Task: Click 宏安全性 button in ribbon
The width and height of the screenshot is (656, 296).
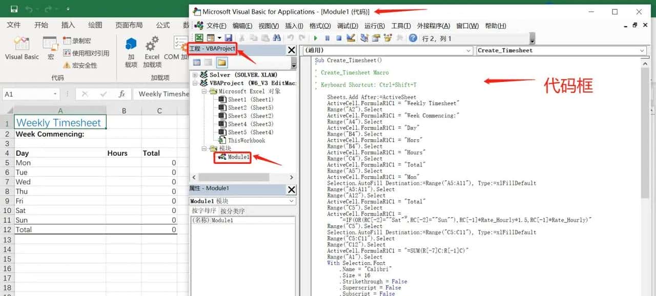Action: click(80, 65)
